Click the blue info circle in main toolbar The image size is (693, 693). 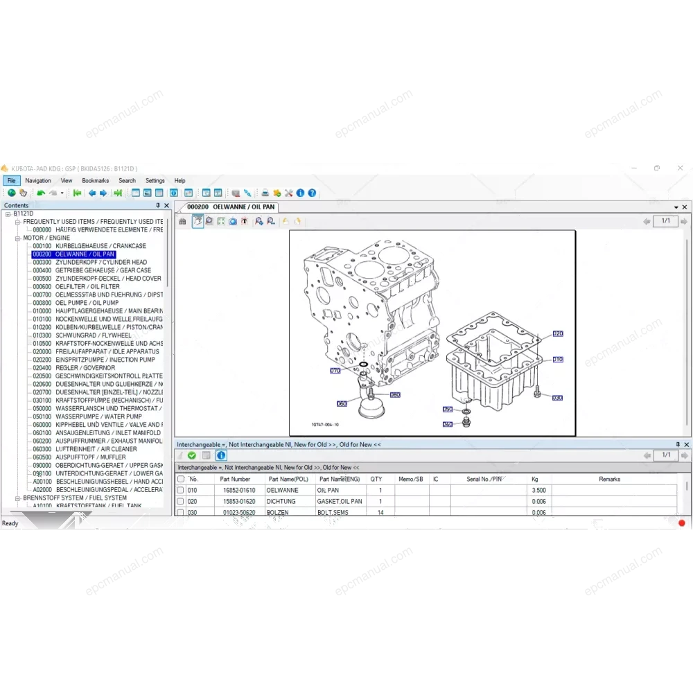(301, 193)
